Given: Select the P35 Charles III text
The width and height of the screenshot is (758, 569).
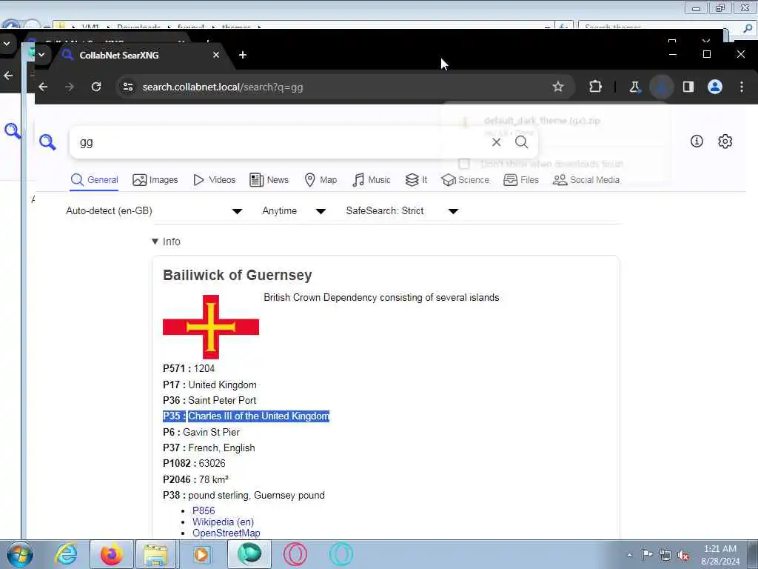Looking at the screenshot, I should tap(246, 416).
